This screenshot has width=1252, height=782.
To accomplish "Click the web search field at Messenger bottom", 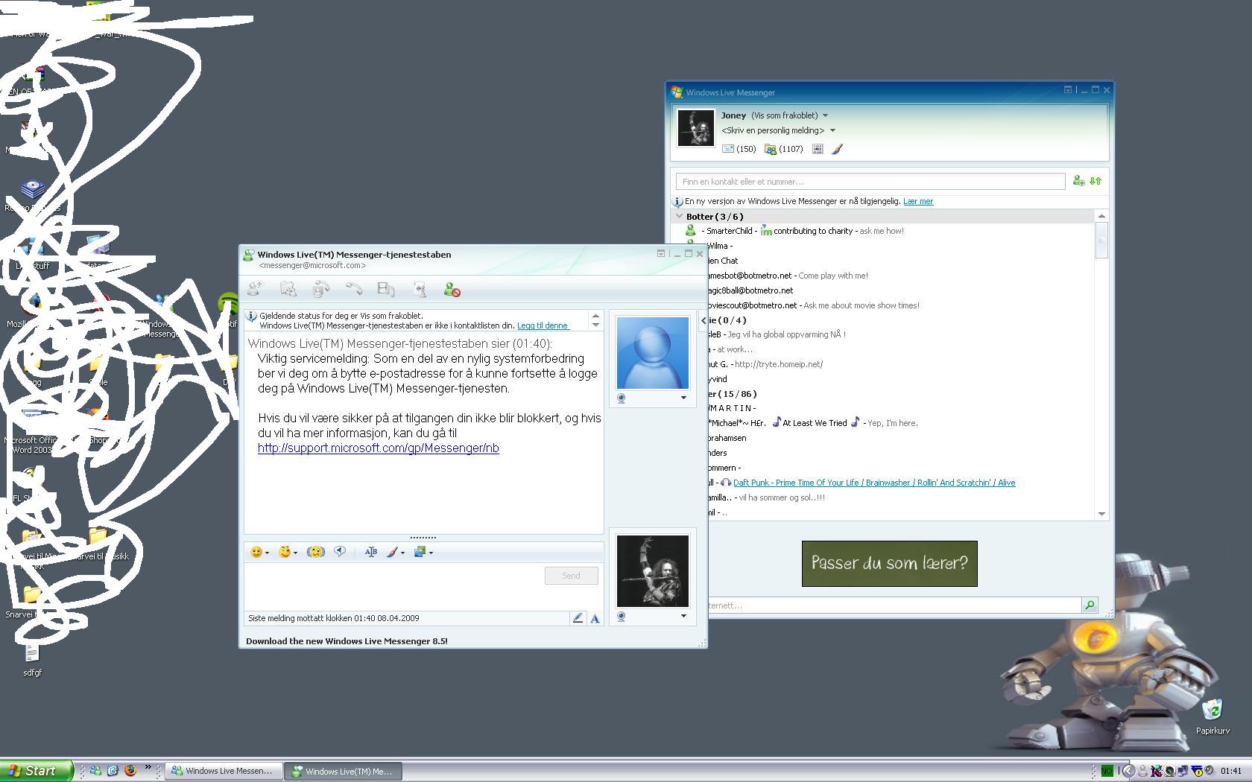I will pos(894,605).
